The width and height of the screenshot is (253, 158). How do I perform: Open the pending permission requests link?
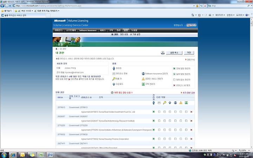pos(123,93)
